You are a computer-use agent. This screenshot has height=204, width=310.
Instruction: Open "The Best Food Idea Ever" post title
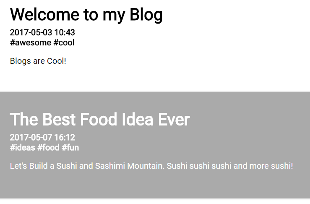pos(99,120)
